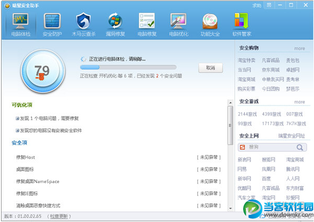
Task: Open 购买彩票 link
Action: (x=246, y=89)
